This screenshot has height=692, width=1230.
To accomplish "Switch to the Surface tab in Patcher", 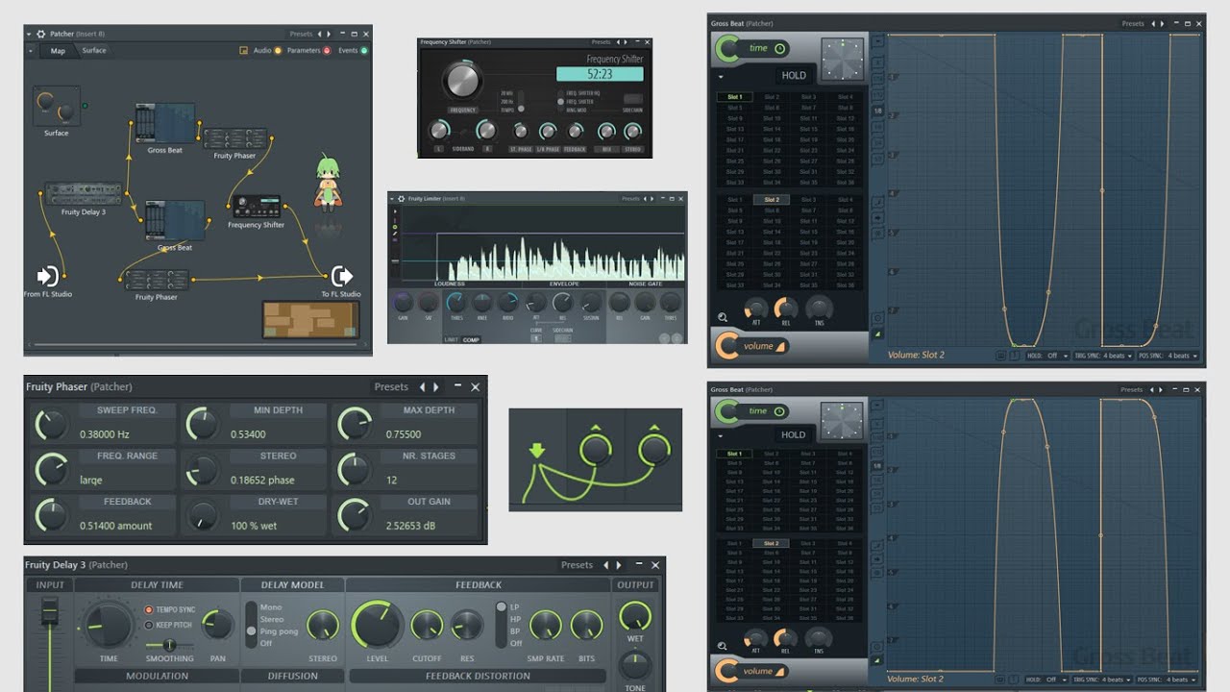I will tap(94, 50).
